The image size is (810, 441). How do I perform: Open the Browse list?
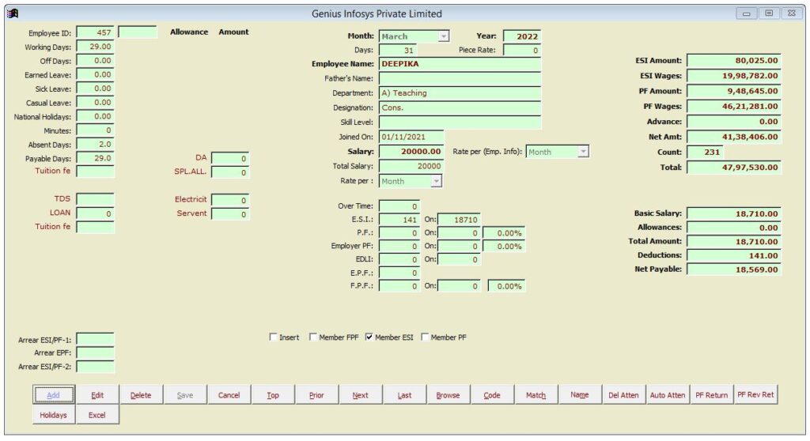448,395
